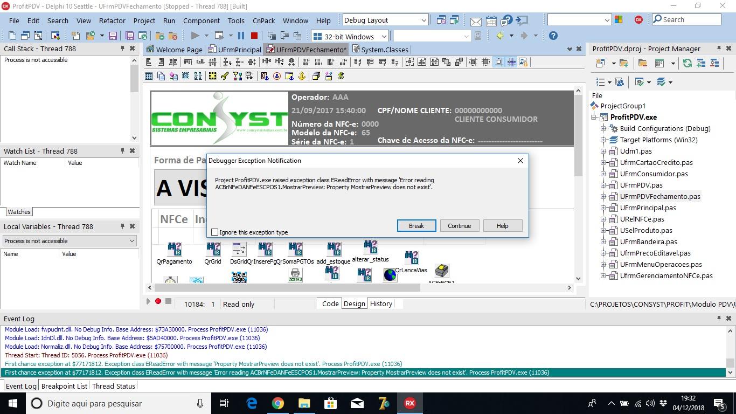Click the red breakpoint dot in editor status bar
This screenshot has height=414, width=736.
click(x=158, y=301)
